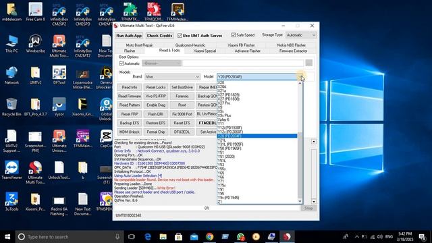Collapse the Model dropdown via its arrow
432x243 pixels.
coord(300,76)
